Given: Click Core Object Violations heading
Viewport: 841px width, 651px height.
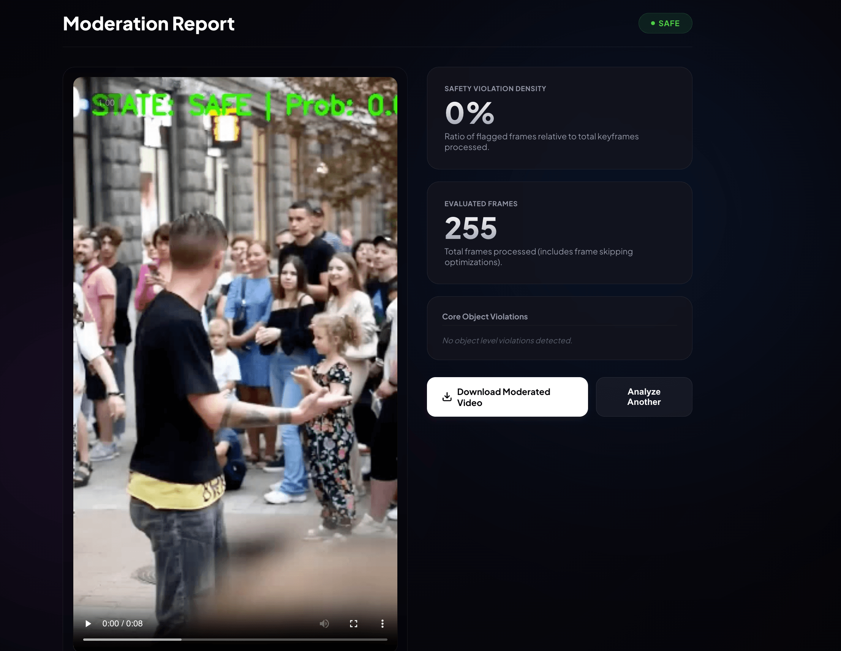Looking at the screenshot, I should tap(485, 316).
